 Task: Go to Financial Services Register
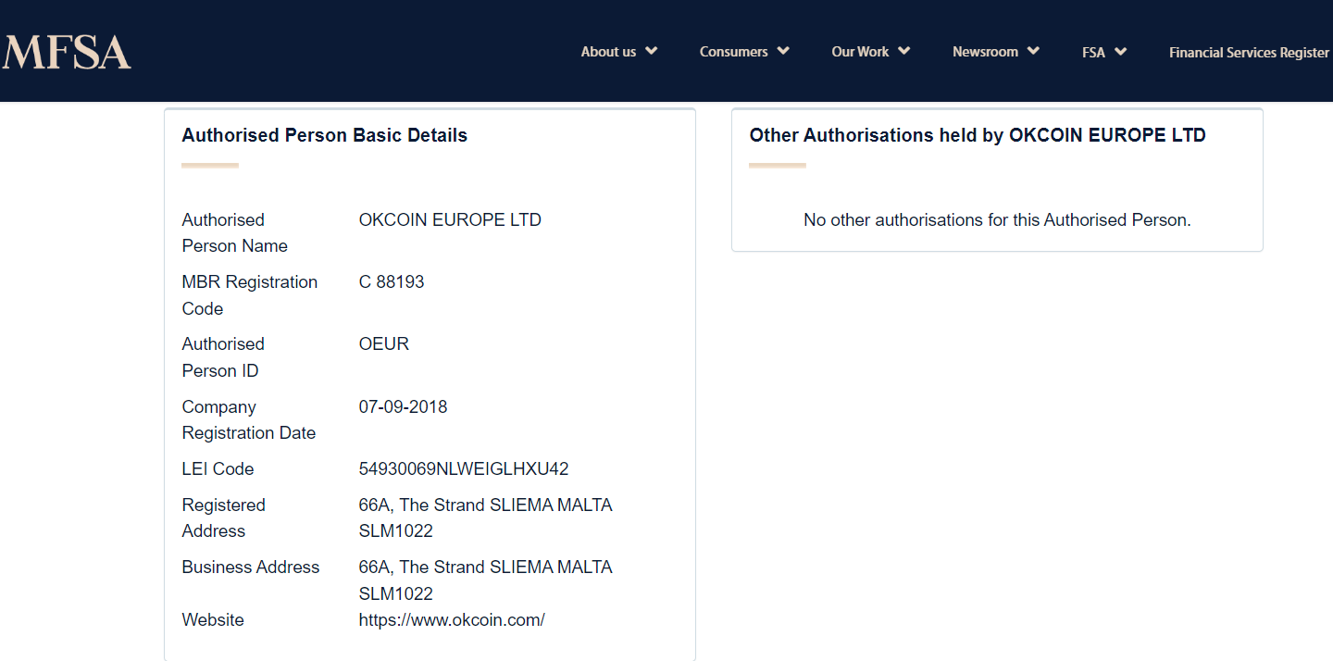[1249, 53]
